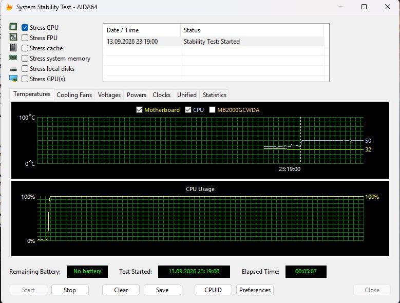The image size is (400, 303).
Task: Switch to the Unified tab
Action: pyautogui.click(x=187, y=95)
